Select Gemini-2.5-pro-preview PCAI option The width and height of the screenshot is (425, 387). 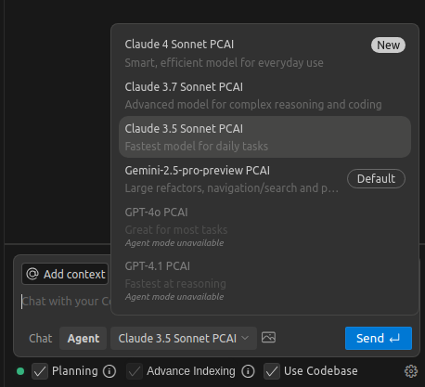tap(264, 179)
